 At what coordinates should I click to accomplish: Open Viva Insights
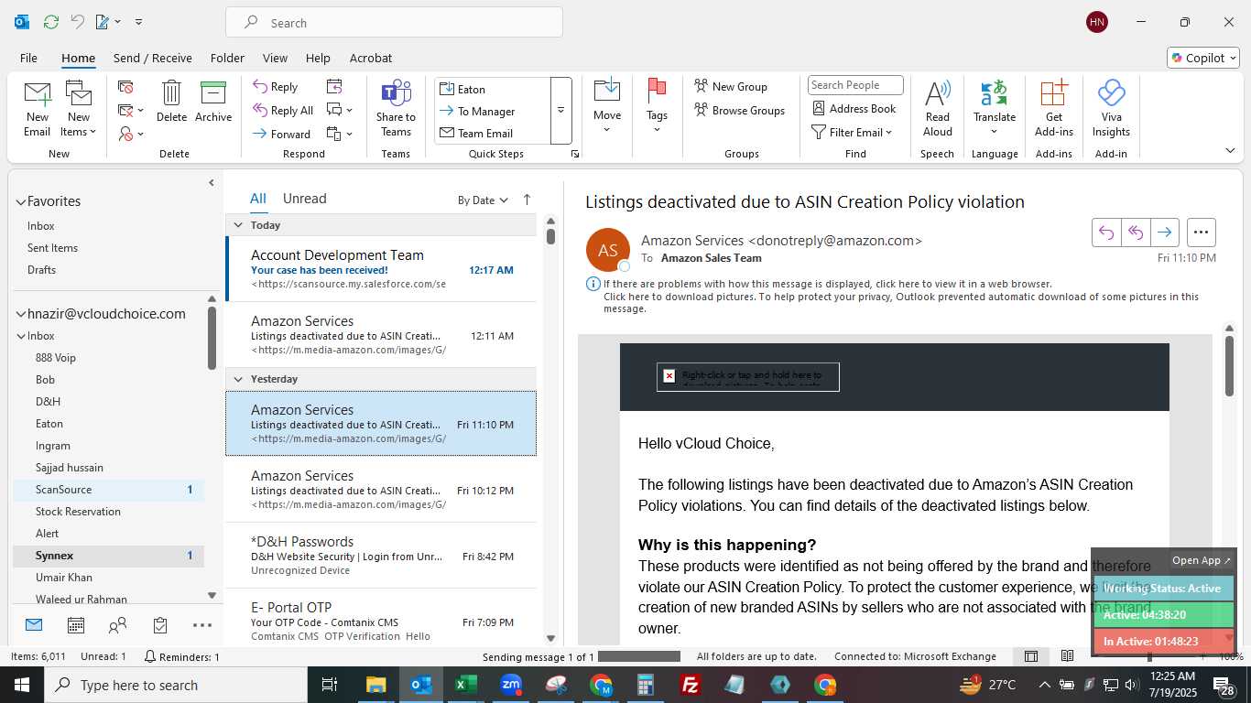[x=1111, y=108]
